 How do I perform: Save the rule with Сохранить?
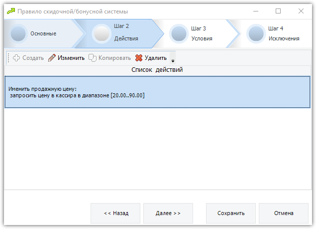tap(231, 213)
